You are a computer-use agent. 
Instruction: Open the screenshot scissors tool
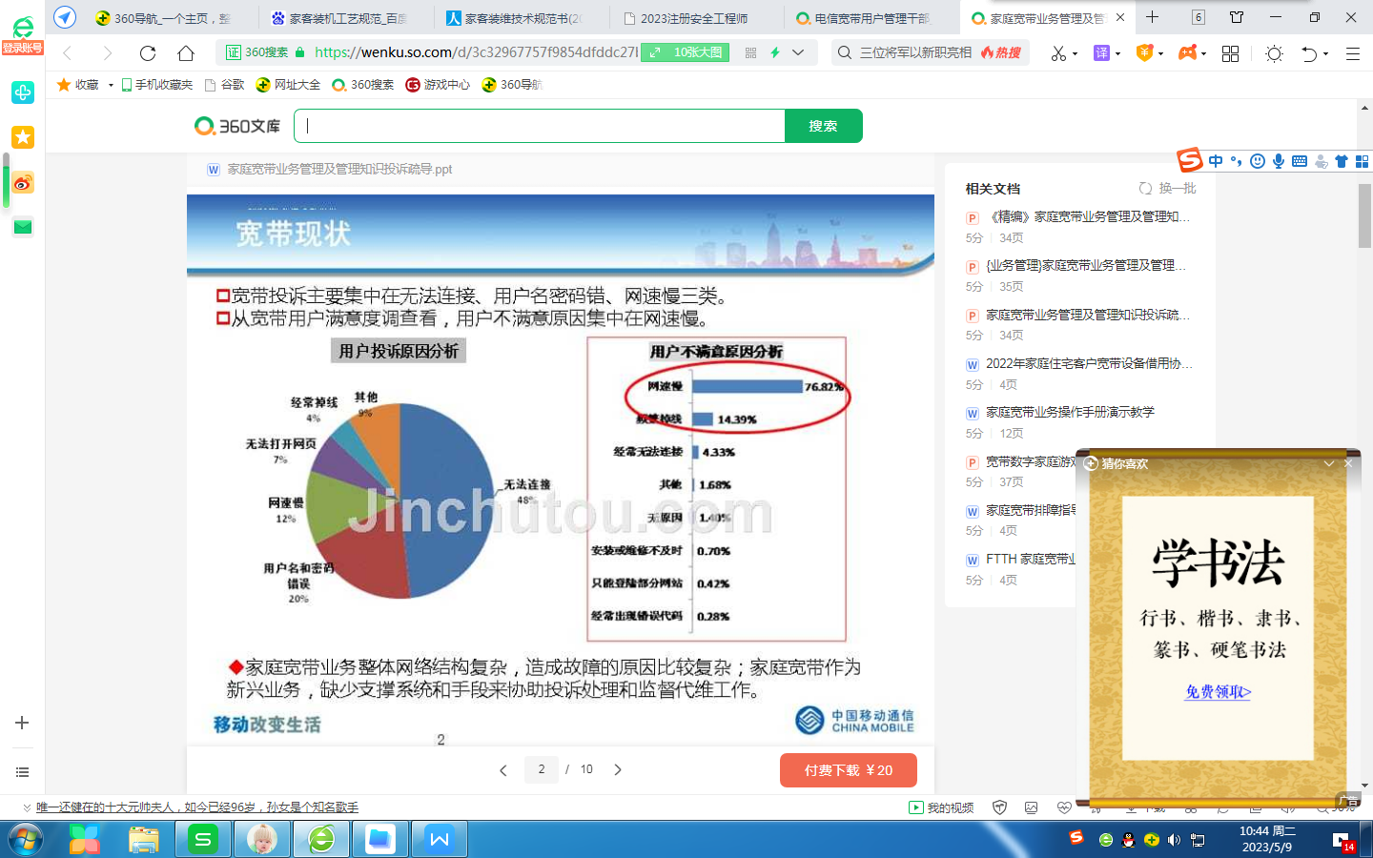click(x=1057, y=53)
